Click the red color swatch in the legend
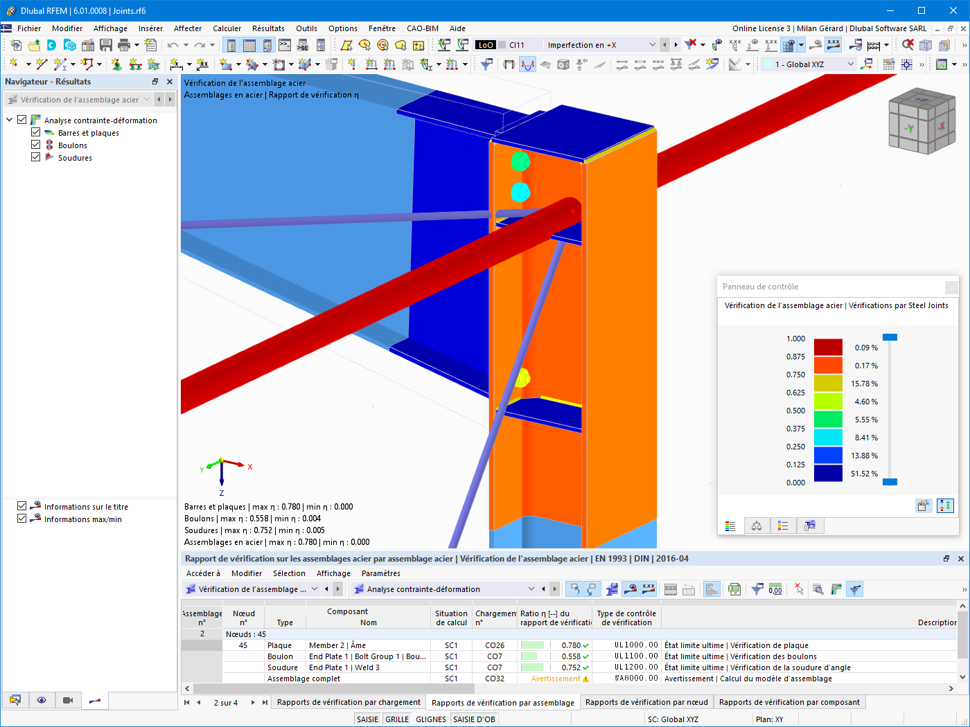This screenshot has width=970, height=727. [x=828, y=347]
